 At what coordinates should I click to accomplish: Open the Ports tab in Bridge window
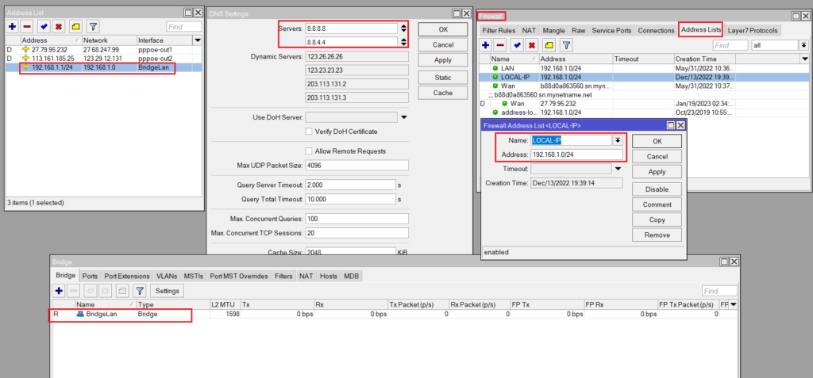tap(90, 276)
